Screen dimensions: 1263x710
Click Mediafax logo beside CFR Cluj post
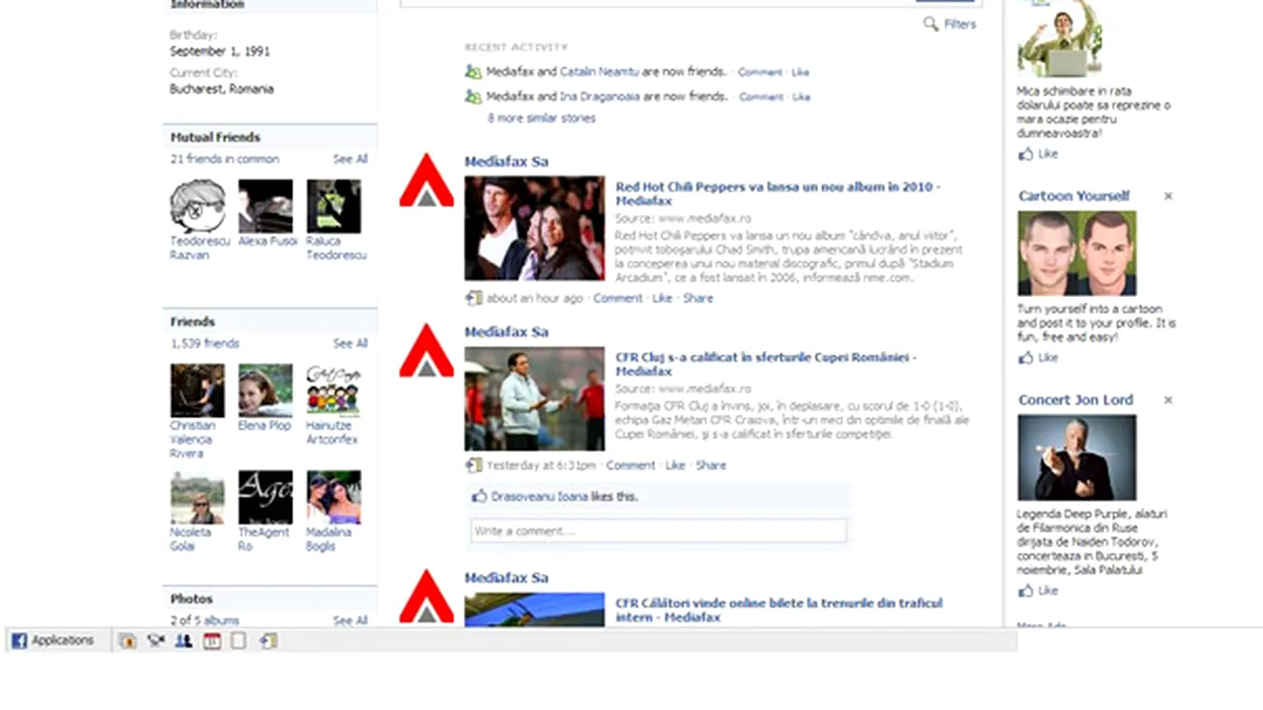click(426, 350)
